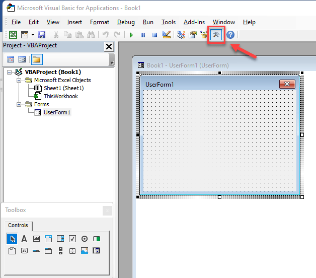Viewport: 316px width, 278px height.
Task: Open the Format menu
Action: [x=100, y=22]
